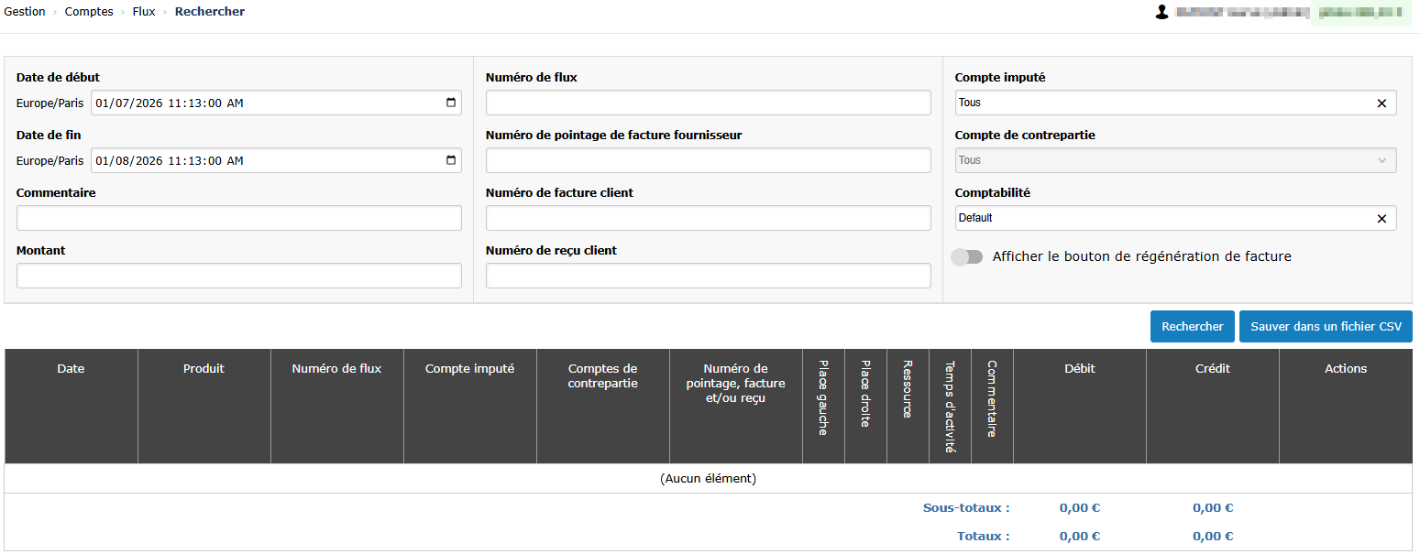The image size is (1420, 554).
Task: Select the Numéro de flux input
Action: coord(708,103)
